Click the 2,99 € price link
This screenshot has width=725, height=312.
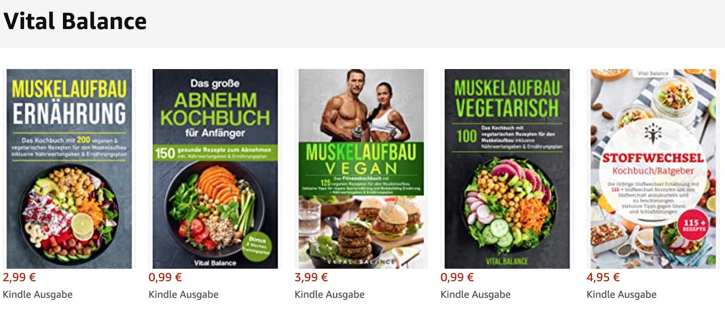tap(19, 277)
